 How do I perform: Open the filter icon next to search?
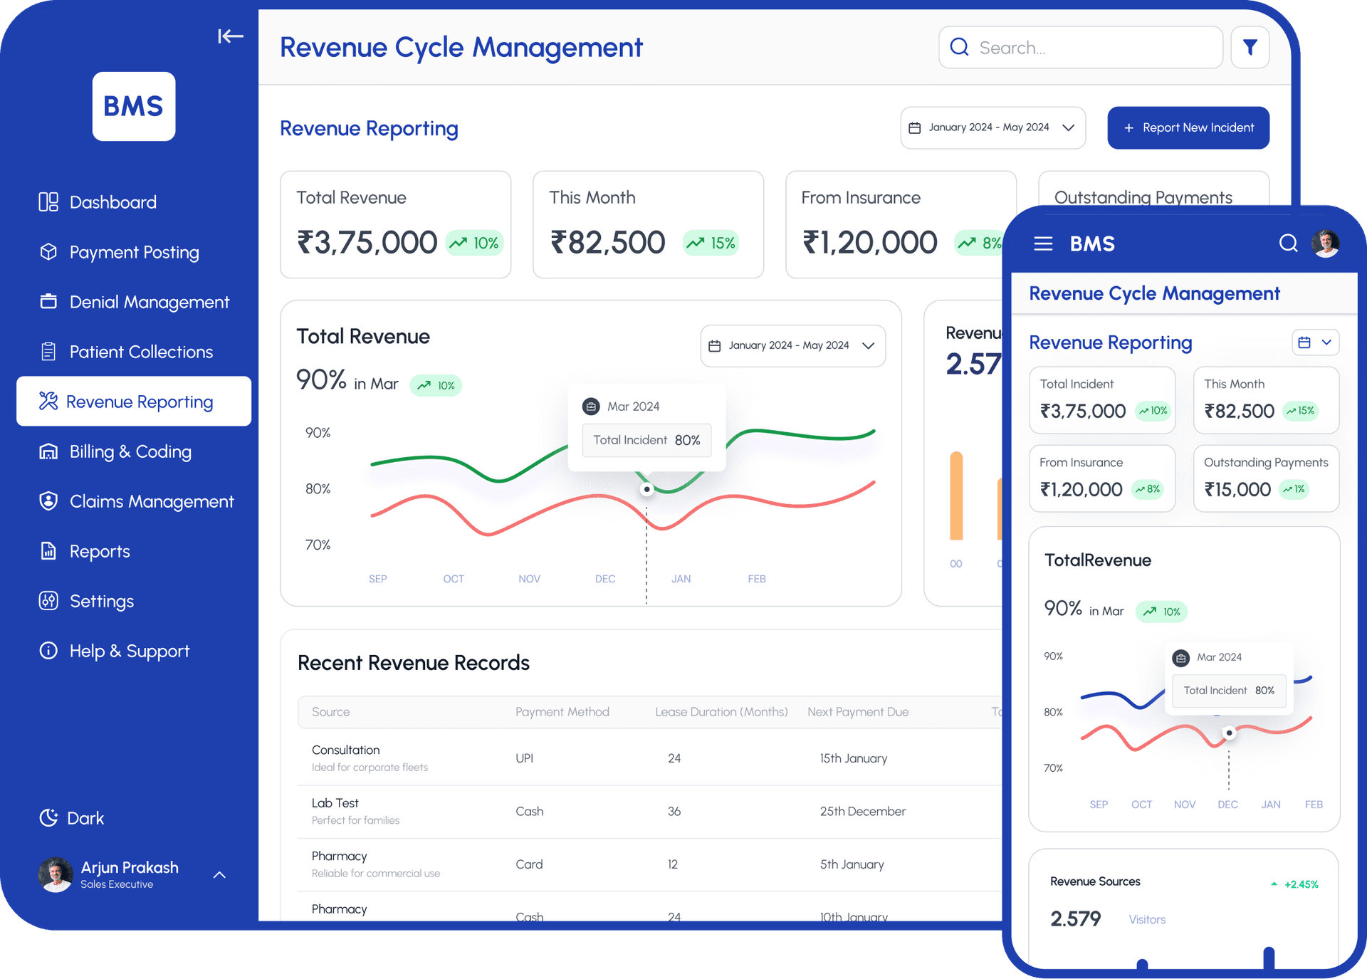pos(1250,47)
